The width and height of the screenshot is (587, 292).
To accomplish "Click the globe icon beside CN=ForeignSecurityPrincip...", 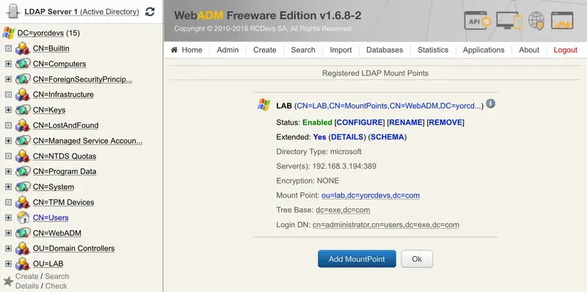I will point(23,79).
